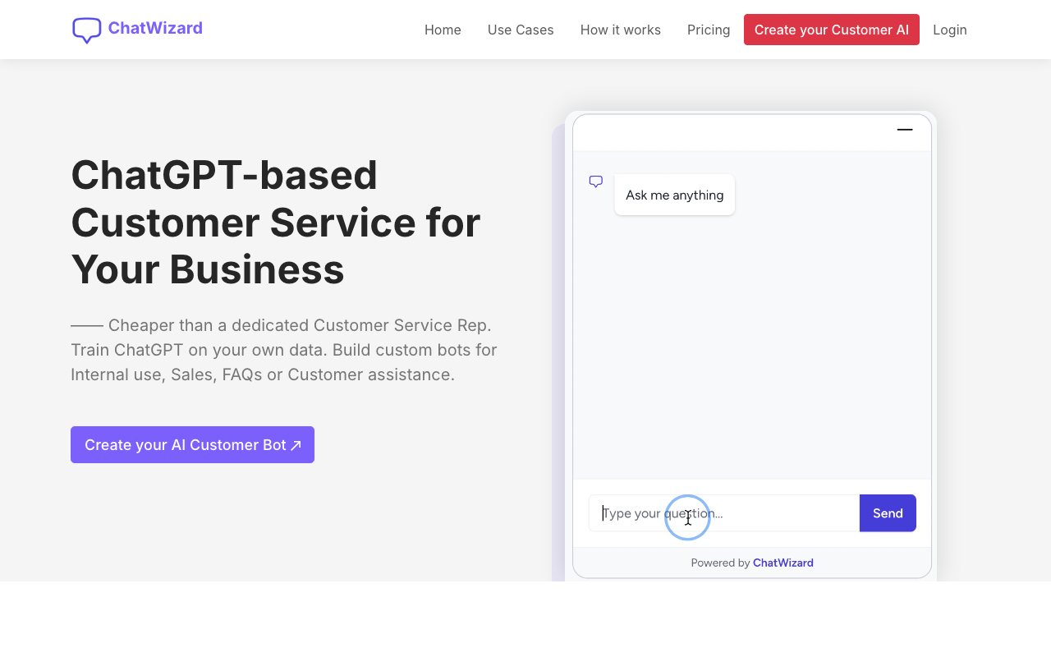Click the bot avatar bubble icon in chat
The height and width of the screenshot is (657, 1051).
596,181
